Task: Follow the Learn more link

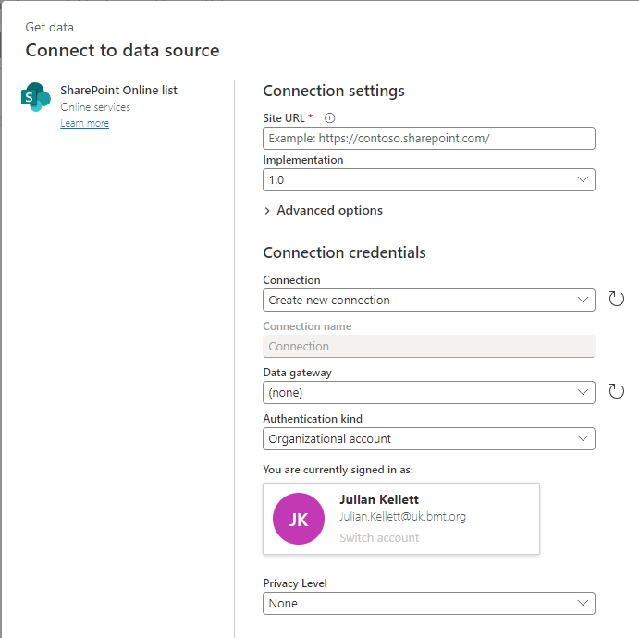Action: pyautogui.click(x=84, y=123)
